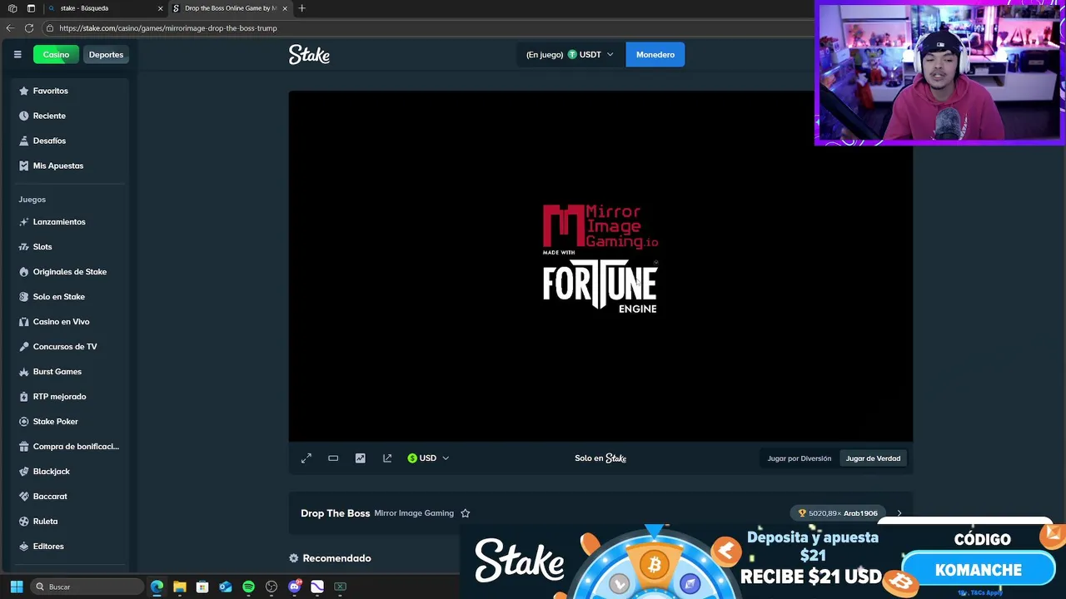The height and width of the screenshot is (599, 1066).
Task: Open Spotify from taskbar
Action: (x=248, y=587)
